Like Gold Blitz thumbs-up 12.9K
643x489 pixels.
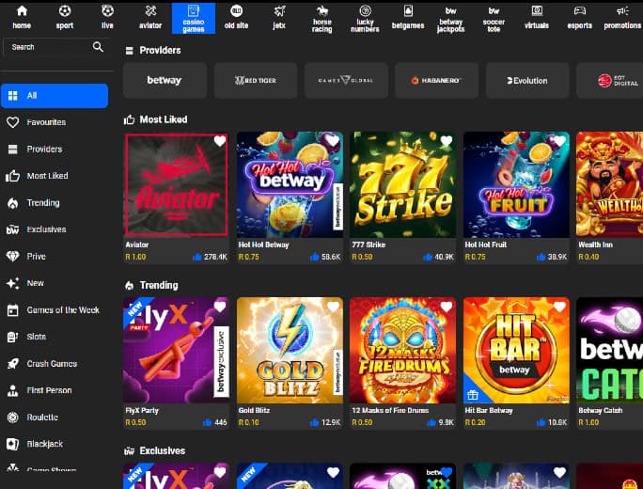pos(315,422)
